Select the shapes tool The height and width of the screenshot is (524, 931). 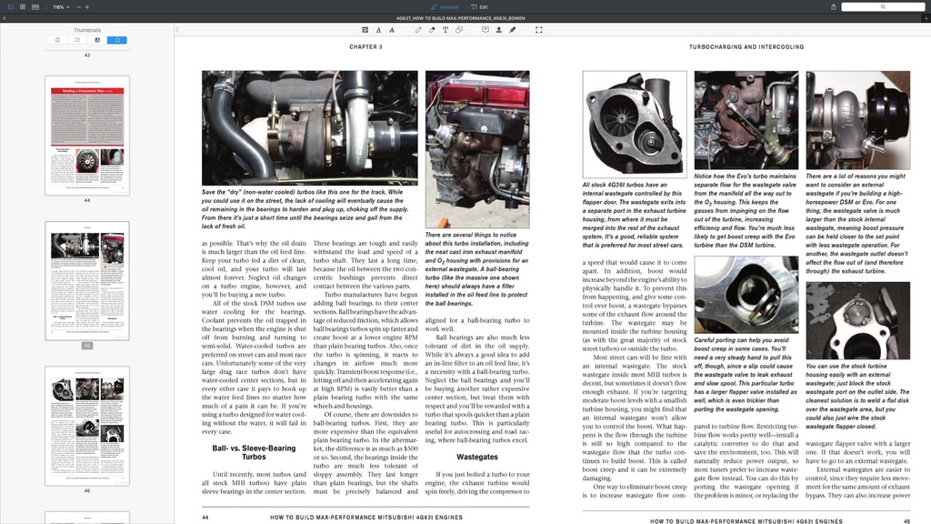coord(459,30)
